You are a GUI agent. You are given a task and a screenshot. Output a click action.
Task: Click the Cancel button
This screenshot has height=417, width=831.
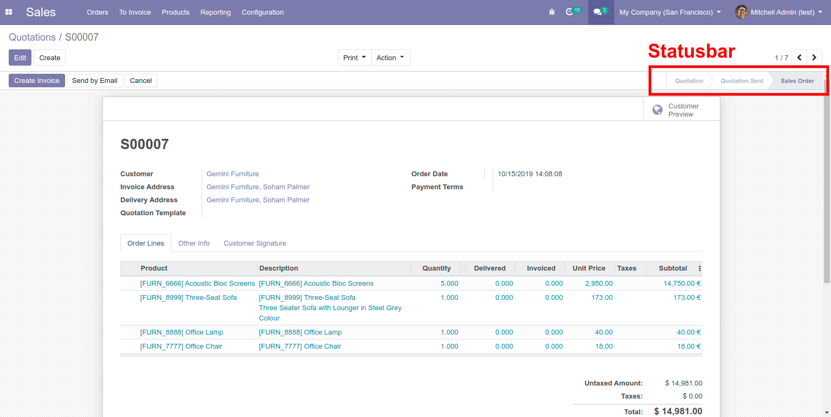141,80
